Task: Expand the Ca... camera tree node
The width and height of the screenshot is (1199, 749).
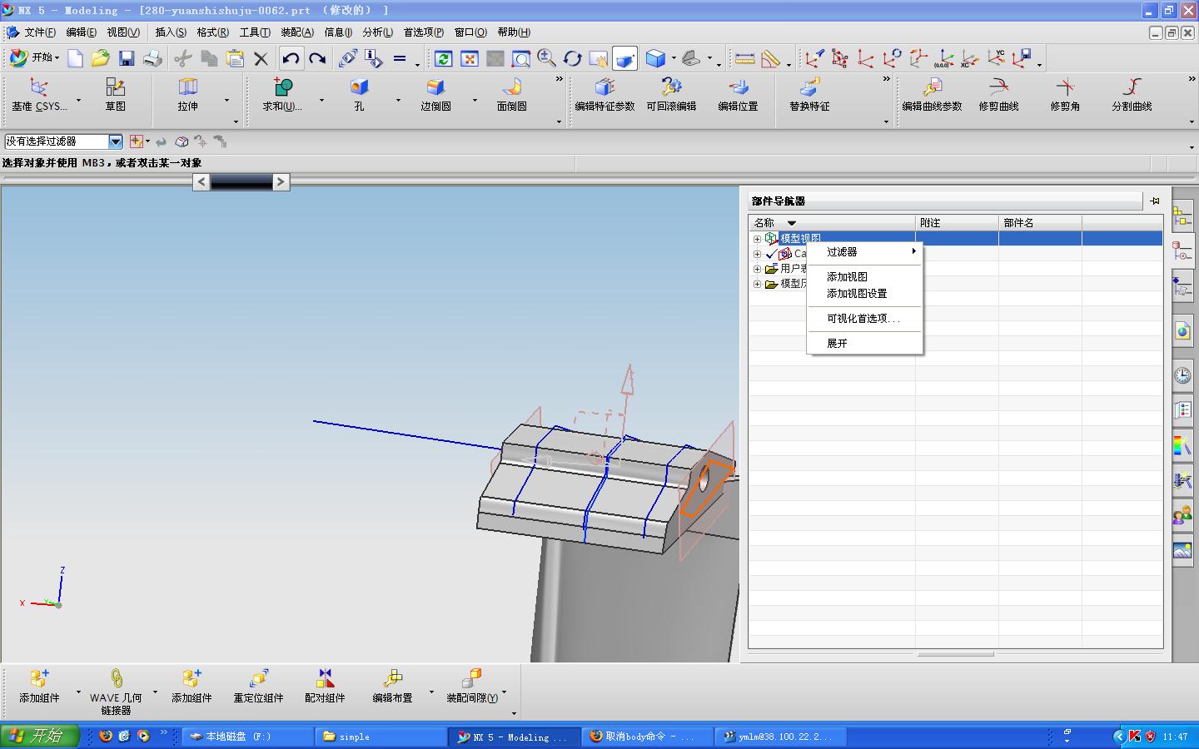Action: pos(757,254)
